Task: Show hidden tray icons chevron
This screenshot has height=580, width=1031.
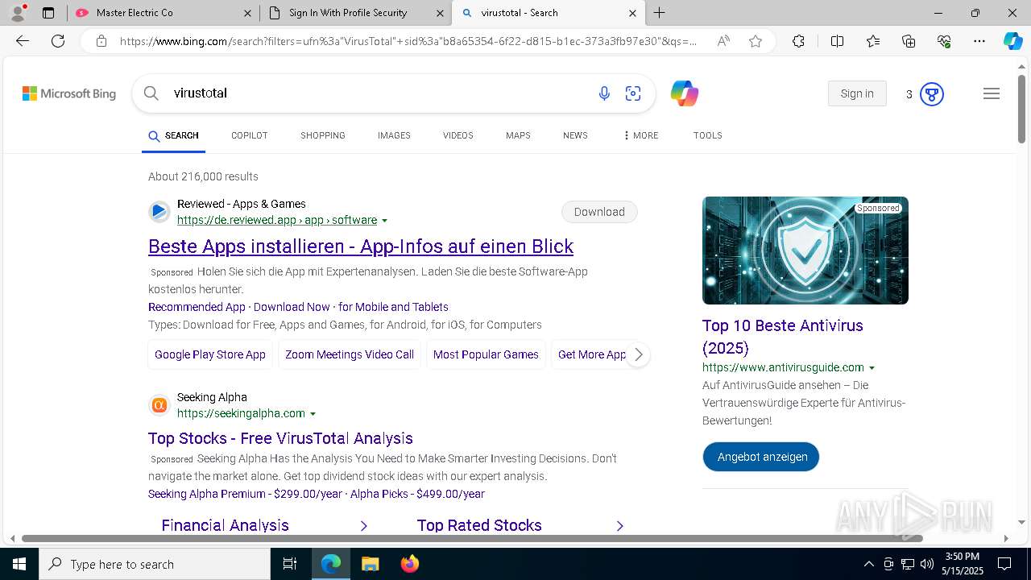Action: pos(868,564)
